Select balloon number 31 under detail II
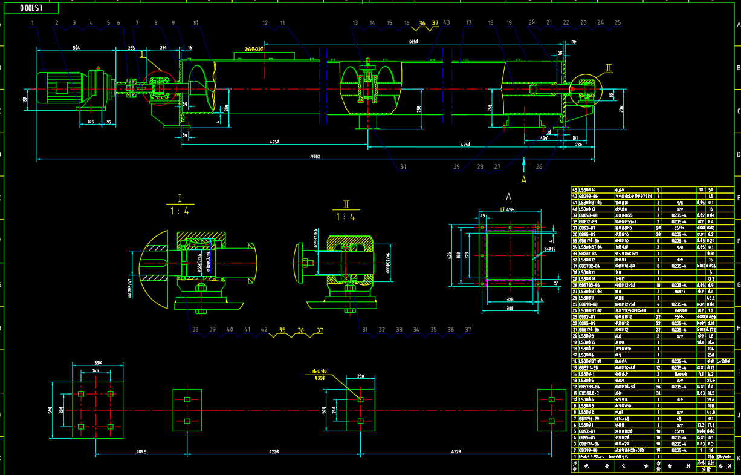 364,330
